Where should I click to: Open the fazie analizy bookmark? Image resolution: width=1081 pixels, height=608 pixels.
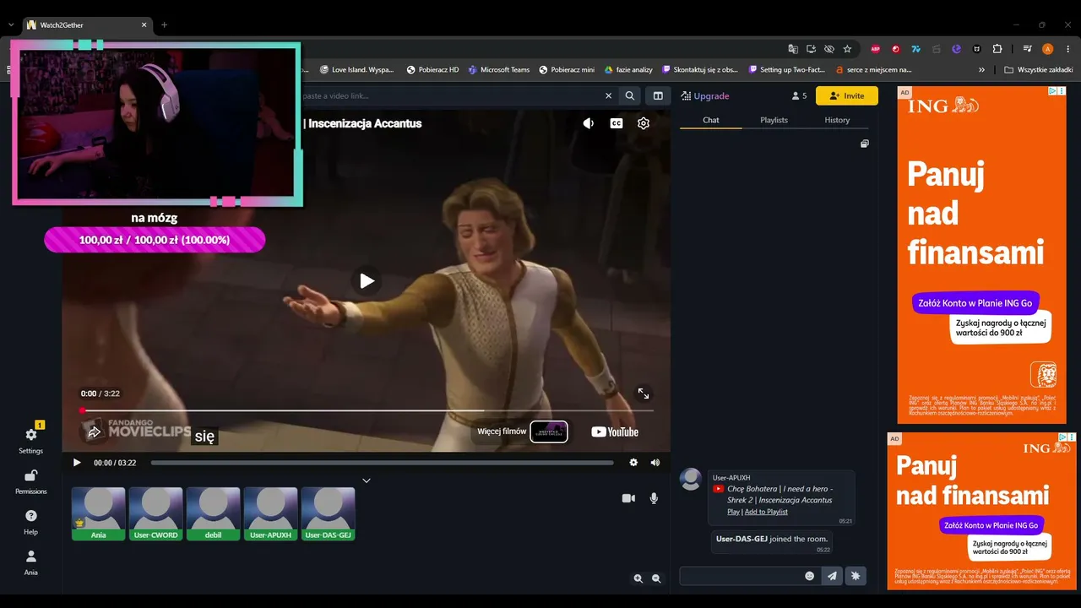pyautogui.click(x=628, y=69)
